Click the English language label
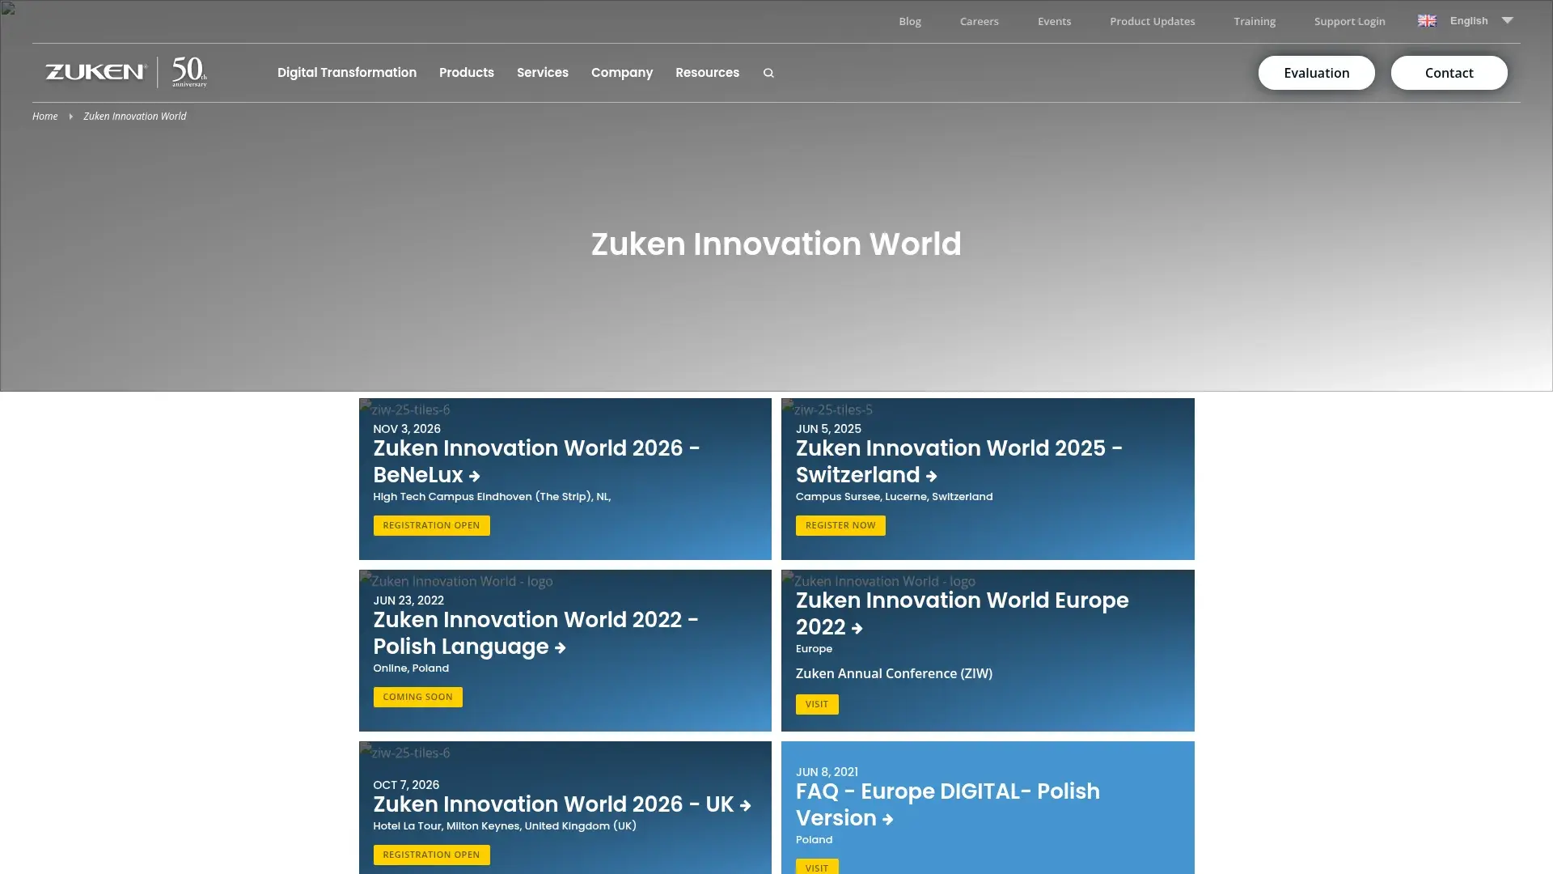Image resolution: width=1553 pixels, height=874 pixels. point(1469,21)
